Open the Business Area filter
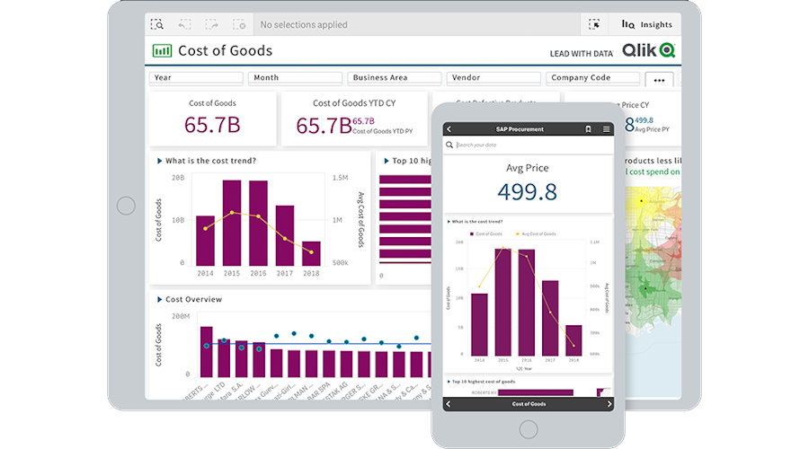The width and height of the screenshot is (809, 449). point(395,78)
